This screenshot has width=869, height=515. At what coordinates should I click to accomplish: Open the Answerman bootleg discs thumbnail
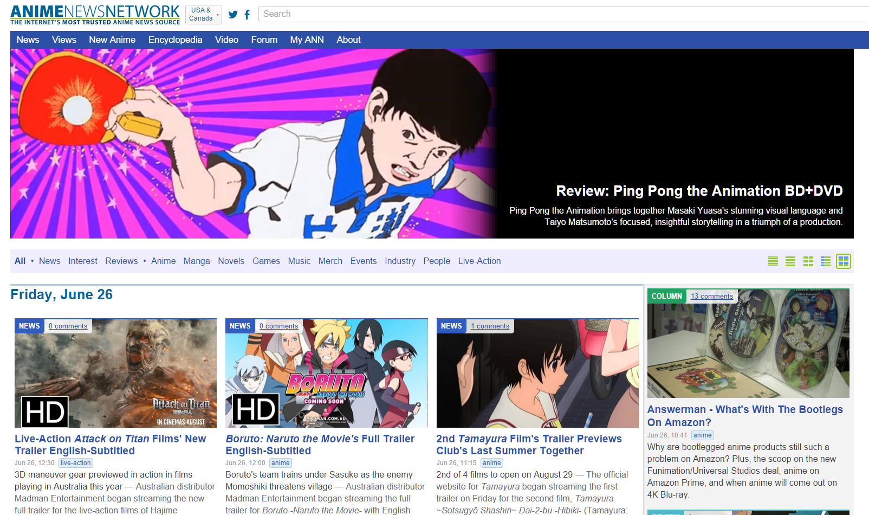[748, 343]
